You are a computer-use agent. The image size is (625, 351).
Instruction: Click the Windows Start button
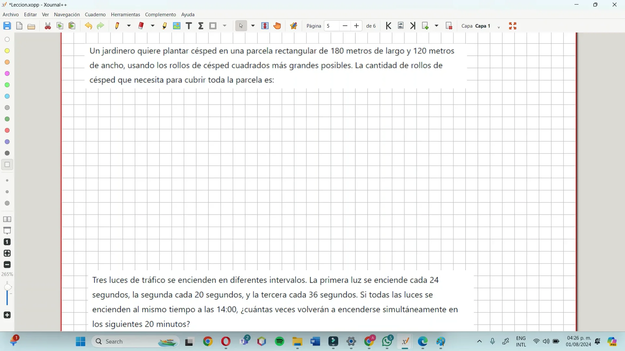(80, 342)
